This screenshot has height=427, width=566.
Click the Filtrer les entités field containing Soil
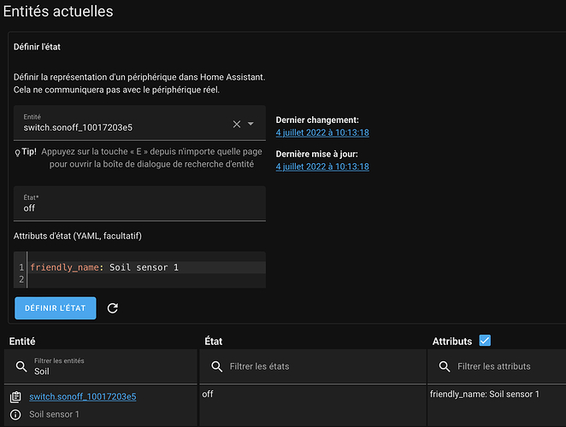pyautogui.click(x=101, y=366)
